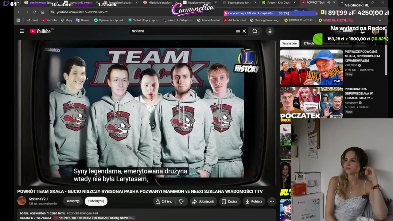Open the YouTube guide hamburger menu
The image size is (393, 221).
(21, 31)
